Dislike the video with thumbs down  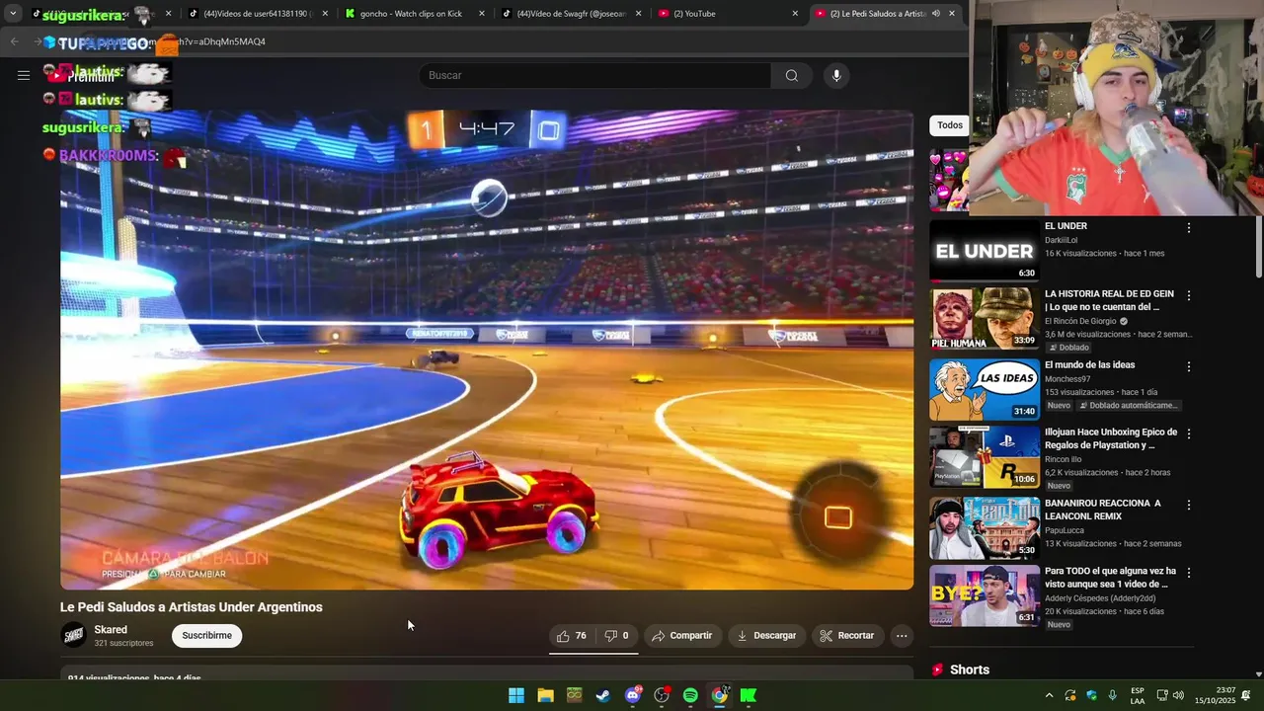click(x=617, y=636)
